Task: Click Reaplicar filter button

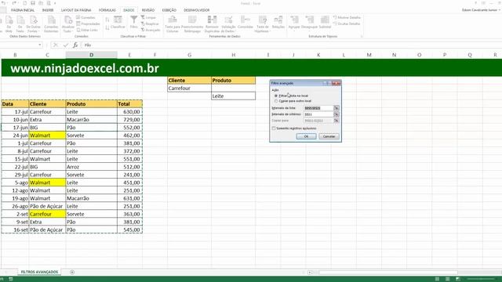Action: [150, 23]
